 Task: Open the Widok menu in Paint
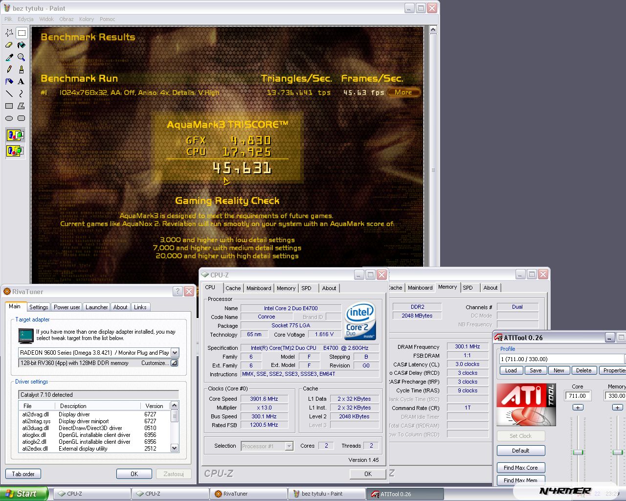[46, 19]
